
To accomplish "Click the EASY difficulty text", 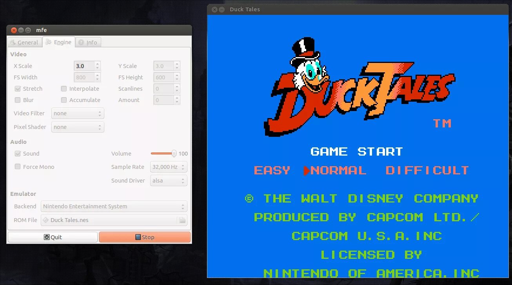I will coord(272,170).
